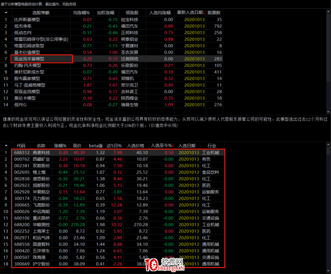
Task: Click leading stock 瑞普生物
Action: pyautogui.click(x=130, y=105)
